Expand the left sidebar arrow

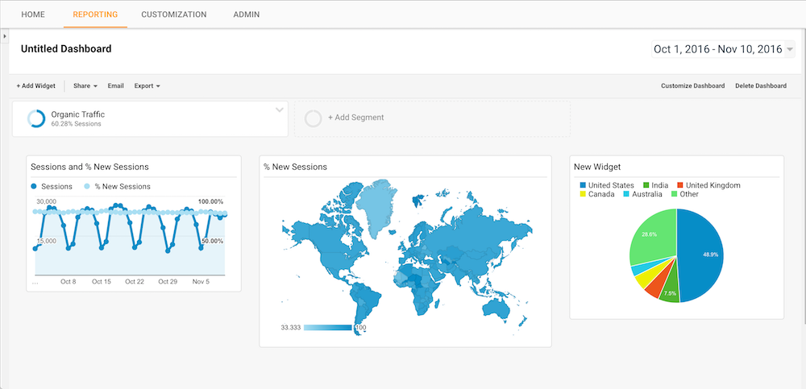(5, 37)
